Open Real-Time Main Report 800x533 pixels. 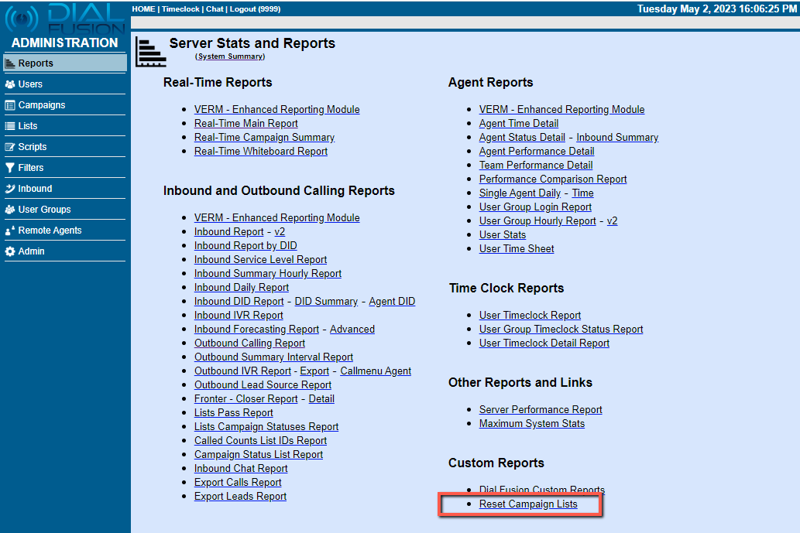point(246,123)
